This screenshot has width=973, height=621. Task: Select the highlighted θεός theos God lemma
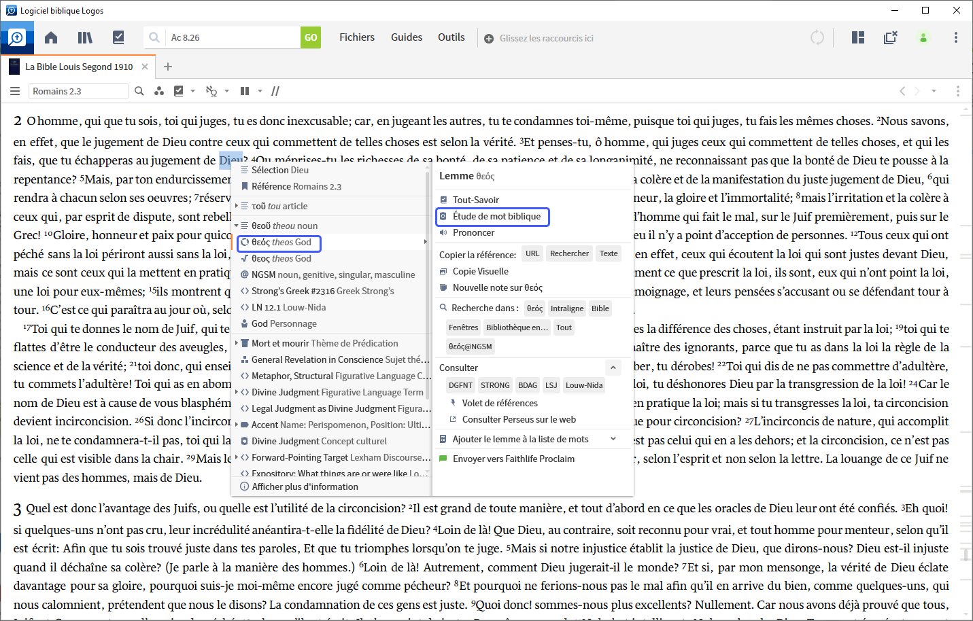(x=281, y=242)
